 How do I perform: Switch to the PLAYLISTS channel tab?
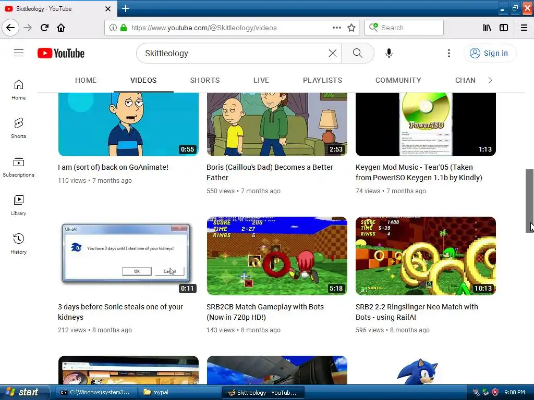[322, 80]
